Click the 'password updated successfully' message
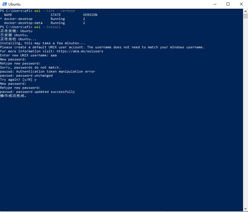 (x=38, y=92)
